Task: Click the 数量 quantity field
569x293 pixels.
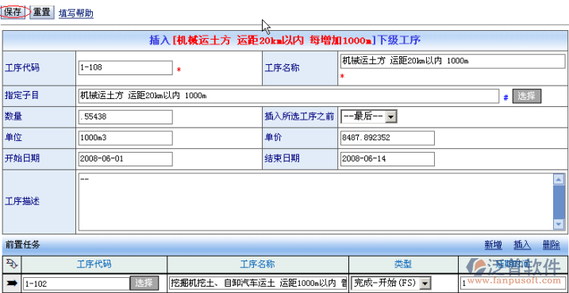Action: (x=125, y=117)
